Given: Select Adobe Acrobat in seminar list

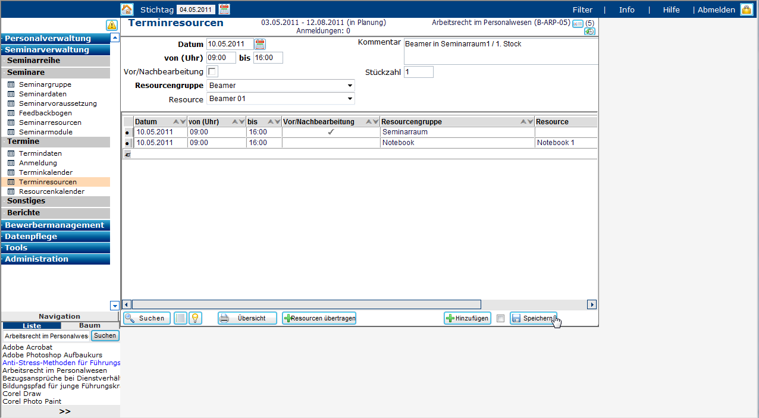Looking at the screenshot, I should (x=27, y=347).
